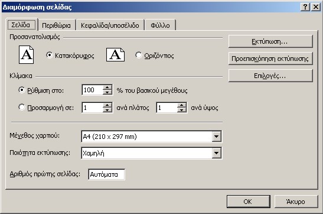Select the Οριζόντιος radio button
323x214 pixels.
coord(138,55)
